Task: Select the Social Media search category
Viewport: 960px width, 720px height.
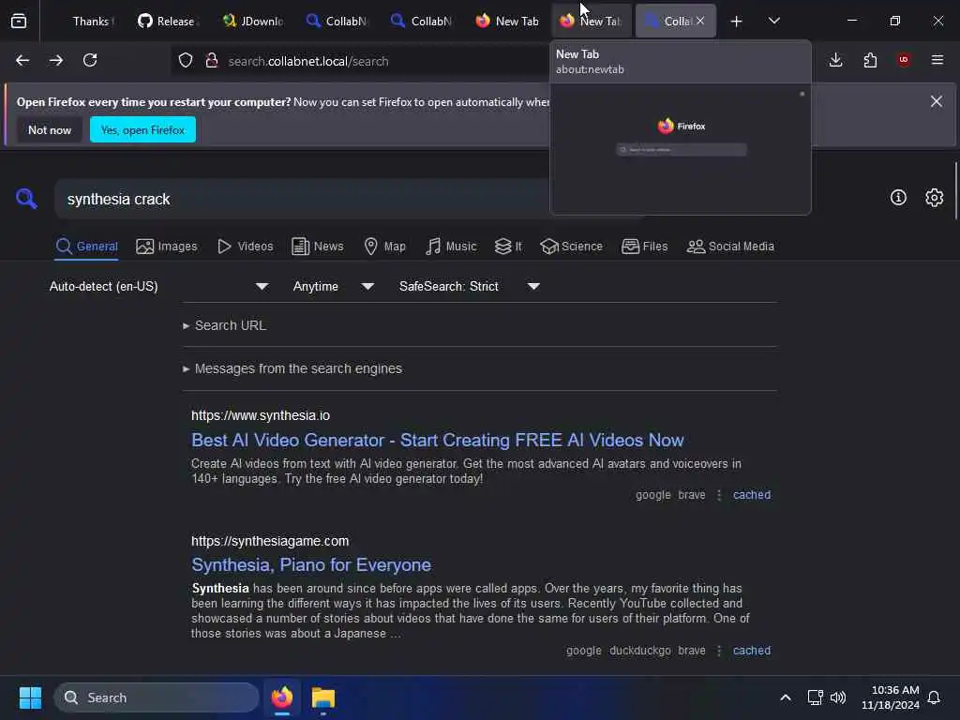Action: tap(730, 247)
